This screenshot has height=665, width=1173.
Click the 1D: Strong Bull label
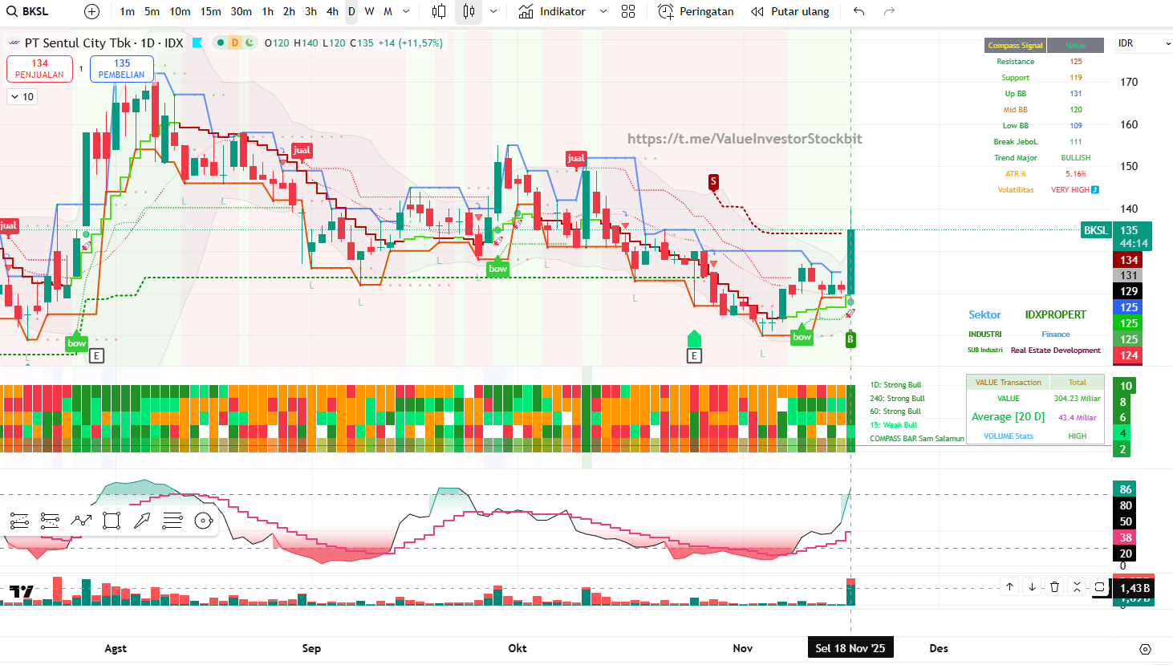[x=895, y=385]
